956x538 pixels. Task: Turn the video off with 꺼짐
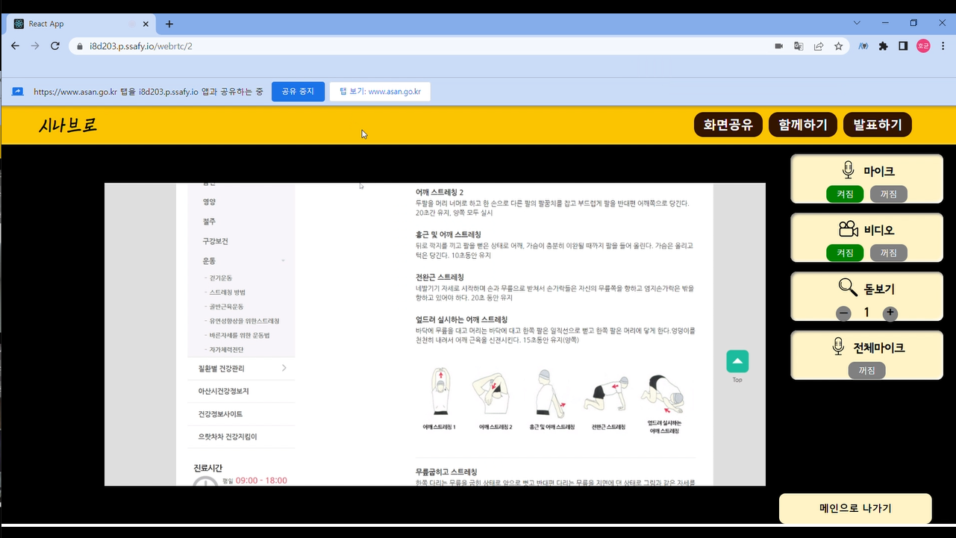pyautogui.click(x=889, y=252)
